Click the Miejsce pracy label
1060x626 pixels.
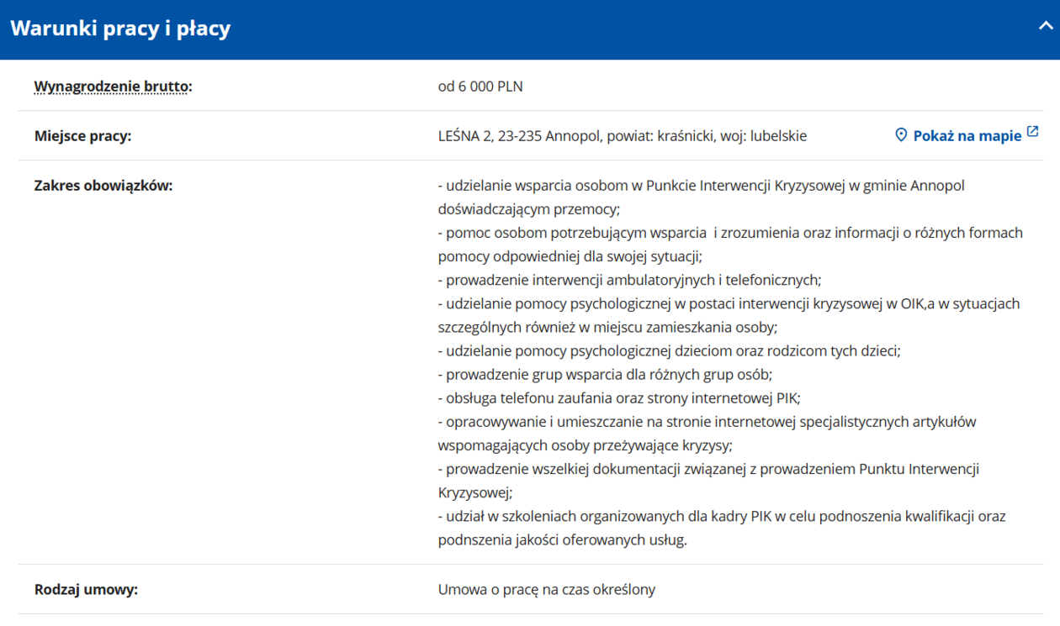82,136
